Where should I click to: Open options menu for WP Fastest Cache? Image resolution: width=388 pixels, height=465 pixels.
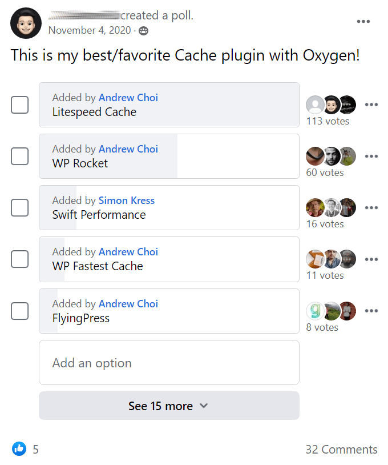pos(371,259)
